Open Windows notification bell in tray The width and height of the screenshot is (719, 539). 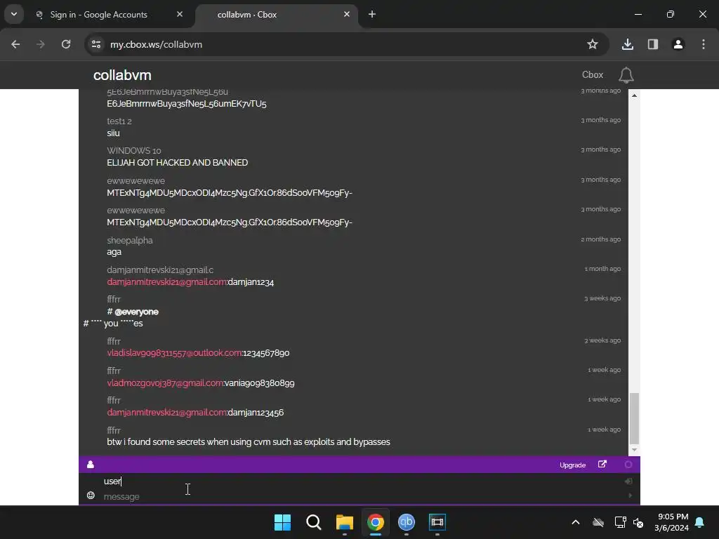700,522
